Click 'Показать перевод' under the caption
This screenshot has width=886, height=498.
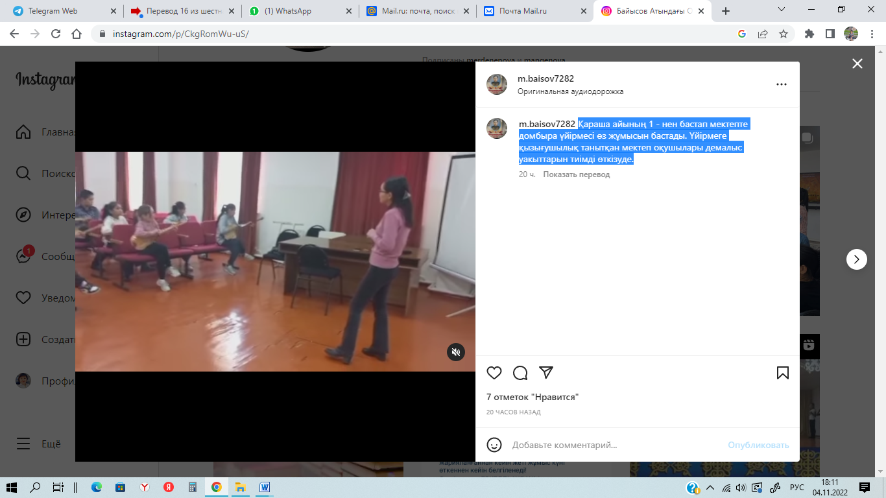click(577, 174)
